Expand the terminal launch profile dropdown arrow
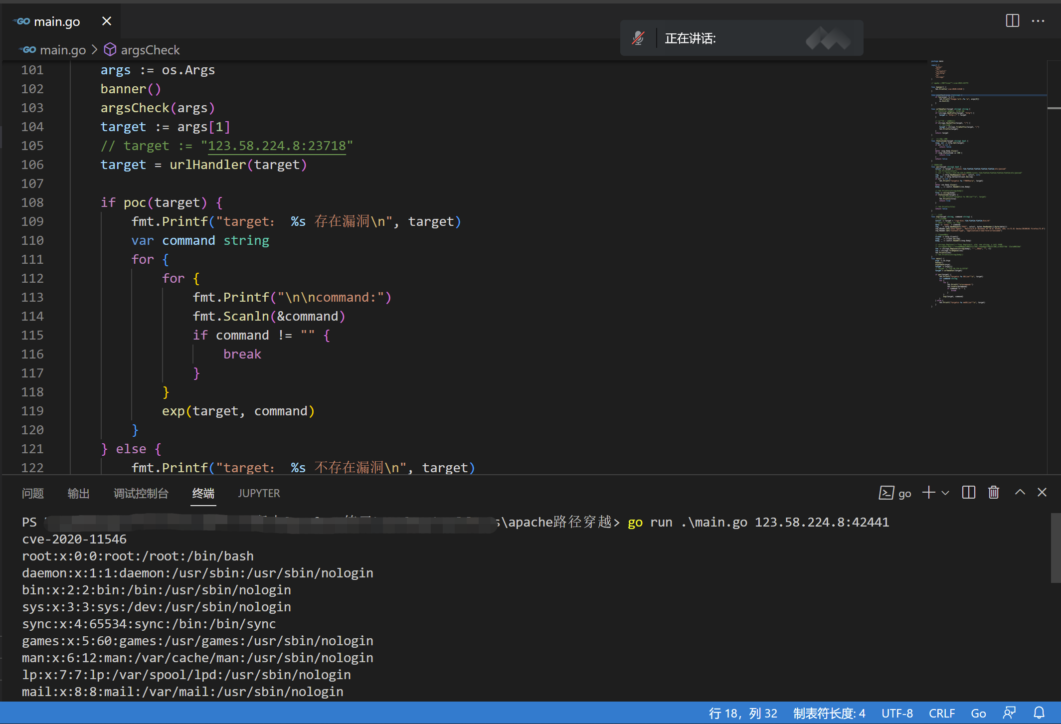 pos(945,493)
